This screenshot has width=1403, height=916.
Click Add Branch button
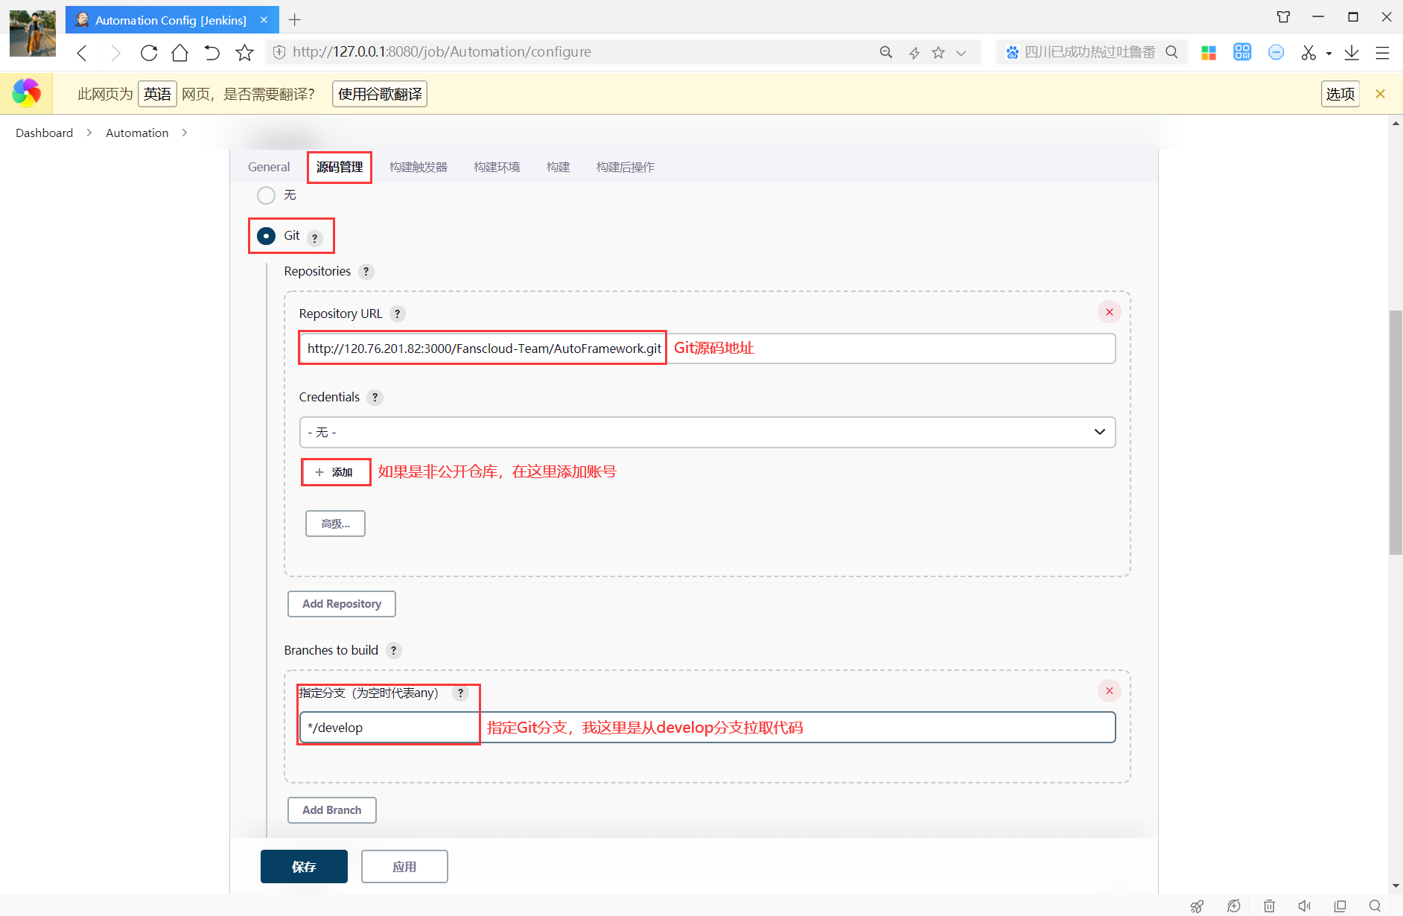click(x=332, y=810)
